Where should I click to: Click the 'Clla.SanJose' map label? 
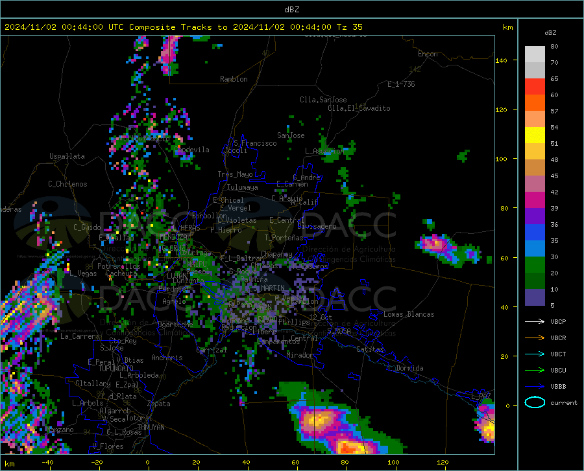(x=323, y=100)
